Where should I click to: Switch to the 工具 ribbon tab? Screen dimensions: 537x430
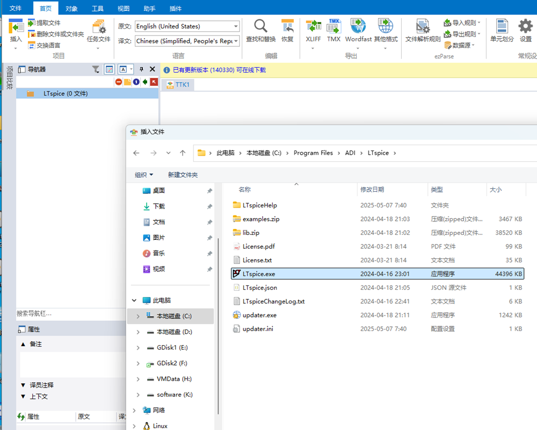coord(98,8)
